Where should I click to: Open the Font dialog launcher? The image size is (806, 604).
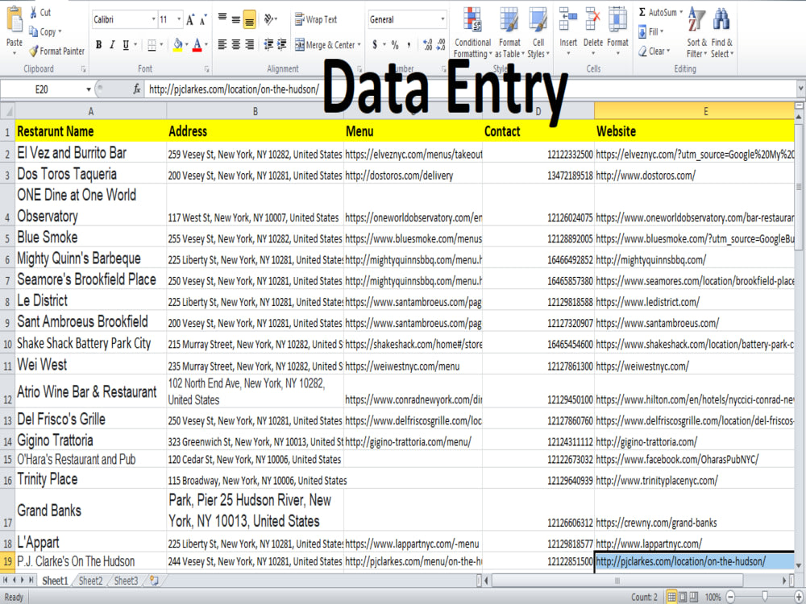tap(206, 68)
